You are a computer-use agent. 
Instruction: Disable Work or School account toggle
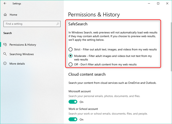73,119
